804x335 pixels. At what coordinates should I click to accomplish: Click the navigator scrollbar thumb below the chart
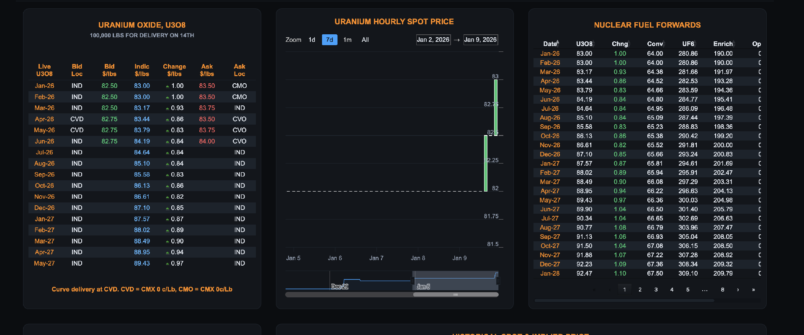click(455, 294)
